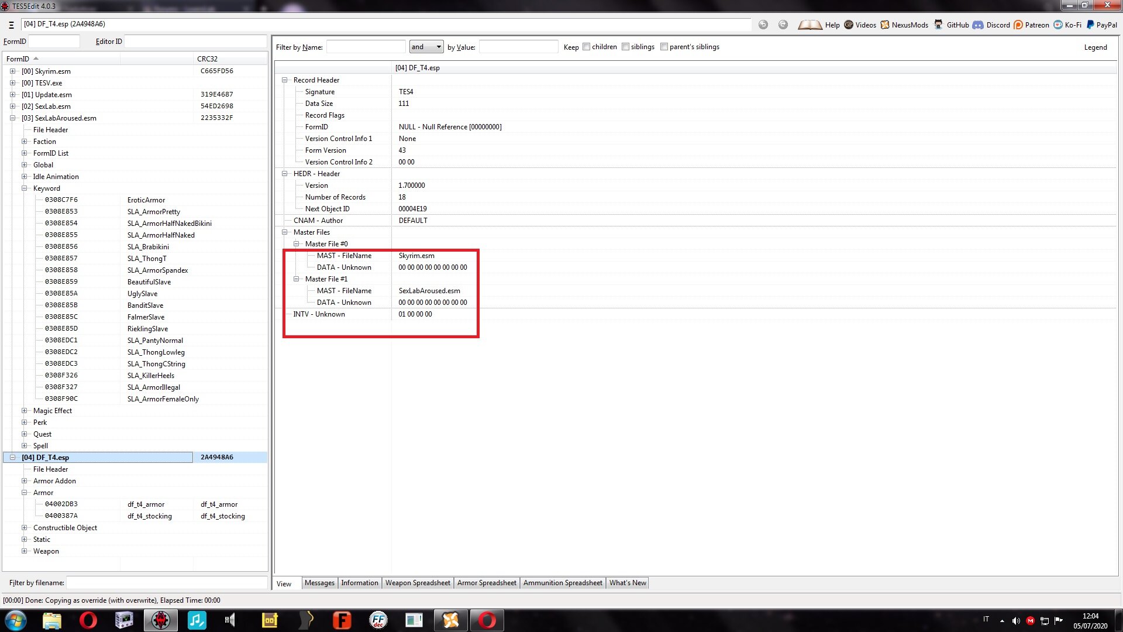Open the LOOT taskbar icon
Screen dimensions: 1123x632
(x=270, y=620)
